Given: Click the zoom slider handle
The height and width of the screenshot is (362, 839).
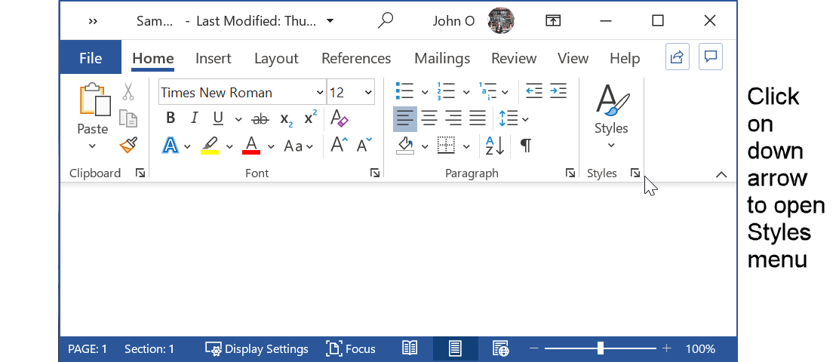Looking at the screenshot, I should coord(601,348).
